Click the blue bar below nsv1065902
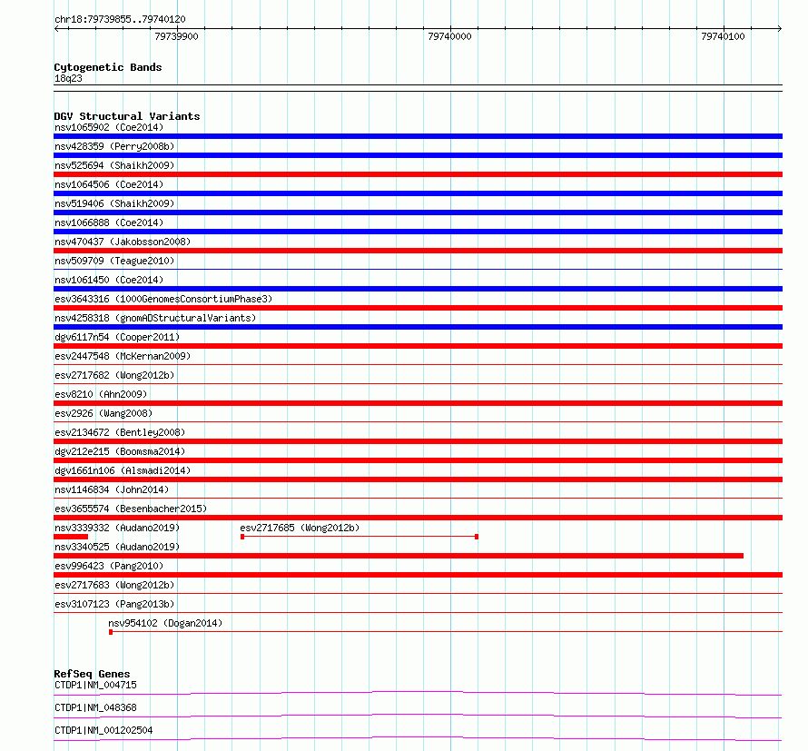The height and width of the screenshot is (751, 808). [418, 136]
